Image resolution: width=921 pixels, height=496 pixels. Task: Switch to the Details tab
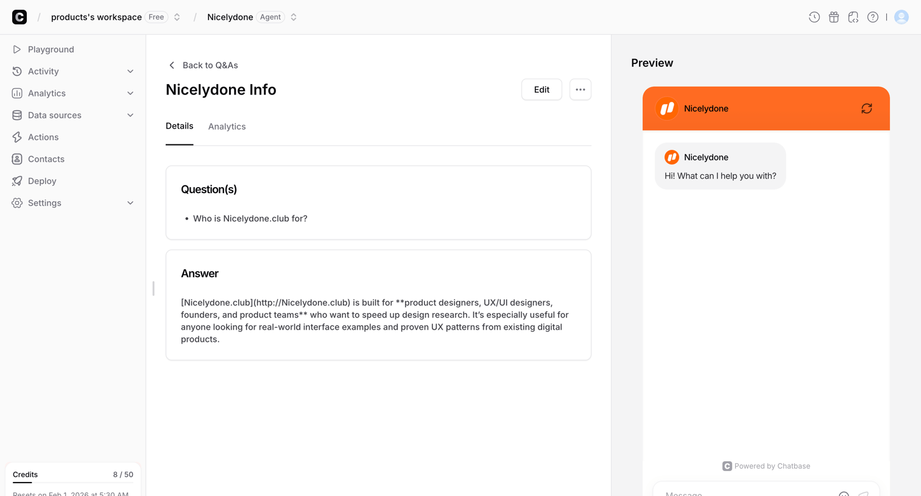point(179,126)
